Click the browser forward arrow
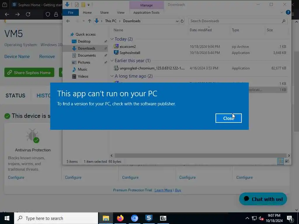The image size is (299, 224). click(x=17, y=14)
